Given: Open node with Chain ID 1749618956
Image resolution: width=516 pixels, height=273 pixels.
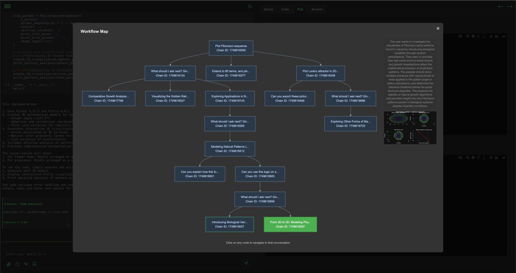Looking at the screenshot, I should (x=260, y=199).
